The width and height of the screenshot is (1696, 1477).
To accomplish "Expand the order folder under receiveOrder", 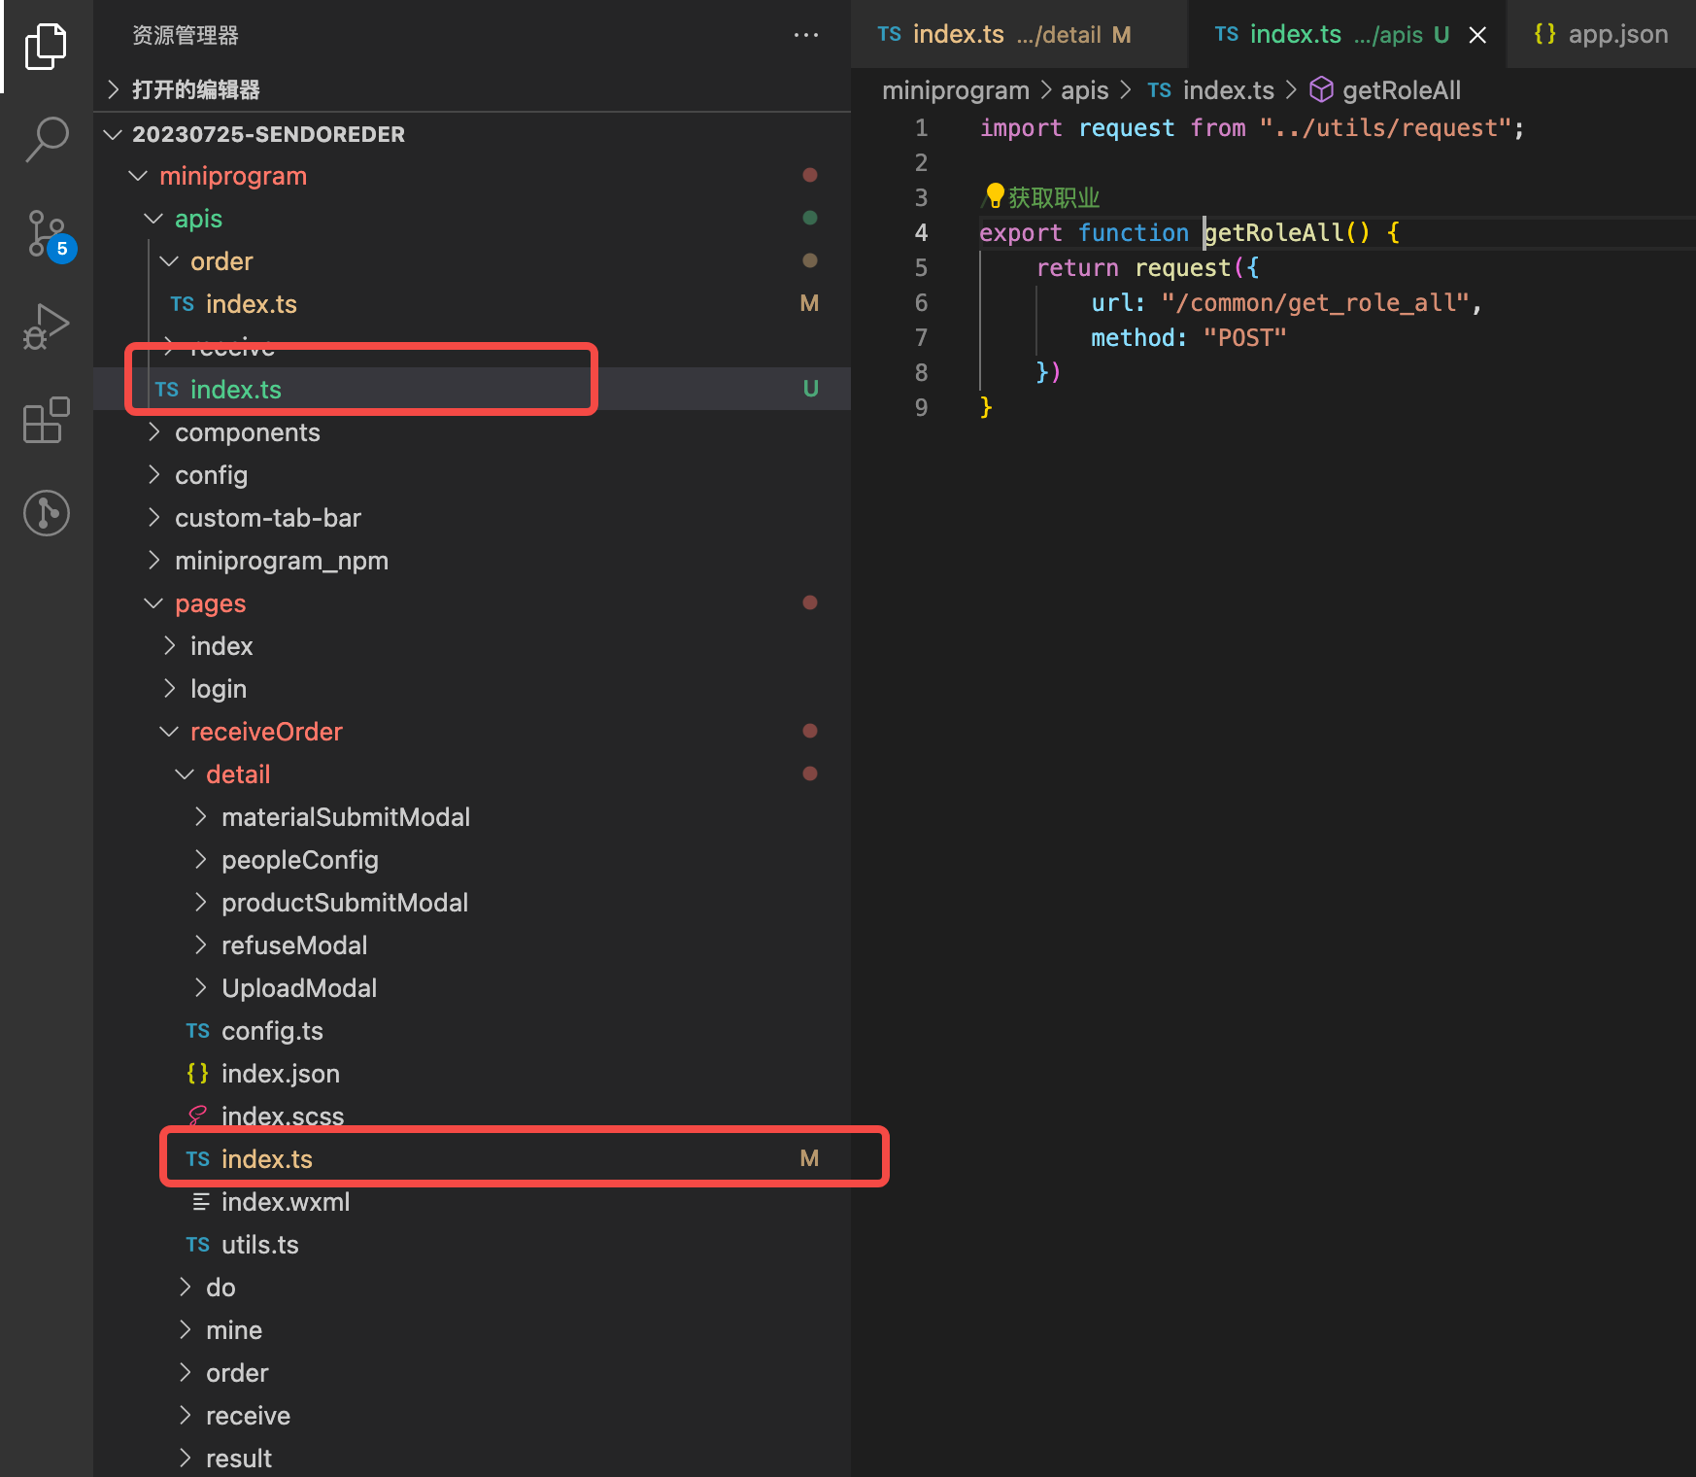I will (472, 1373).
